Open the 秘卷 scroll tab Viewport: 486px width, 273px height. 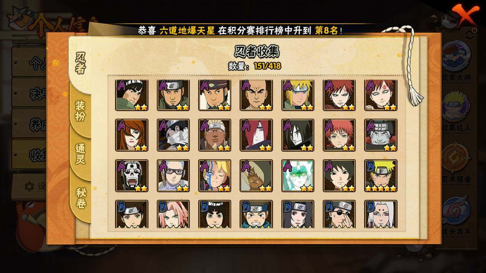coord(80,198)
